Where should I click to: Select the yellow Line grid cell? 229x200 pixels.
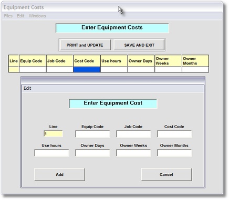click(x=14, y=69)
